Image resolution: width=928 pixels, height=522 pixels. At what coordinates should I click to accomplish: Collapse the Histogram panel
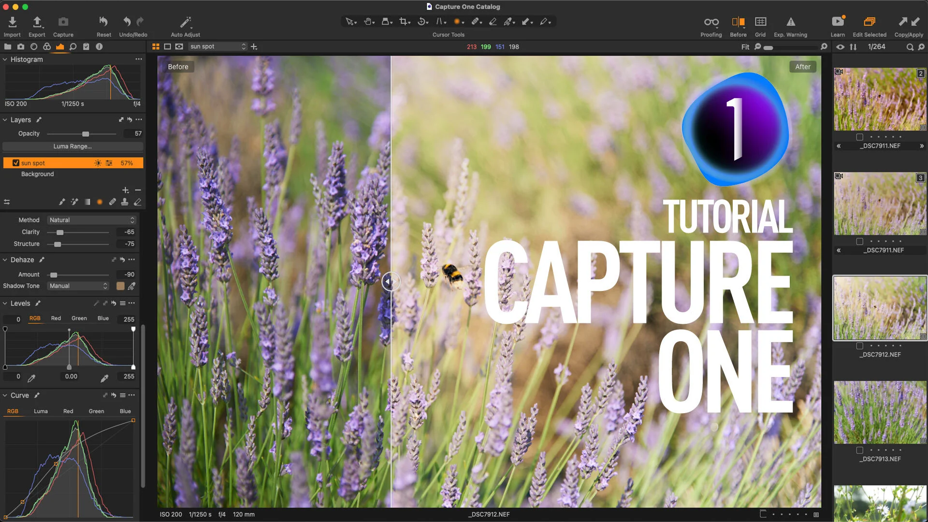pyautogui.click(x=5, y=59)
